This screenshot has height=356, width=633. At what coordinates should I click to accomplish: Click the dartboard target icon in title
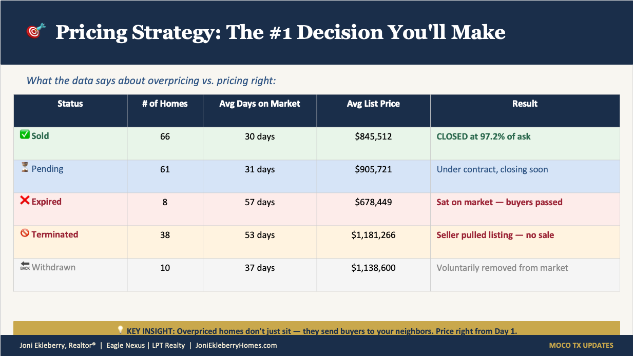[36, 31]
